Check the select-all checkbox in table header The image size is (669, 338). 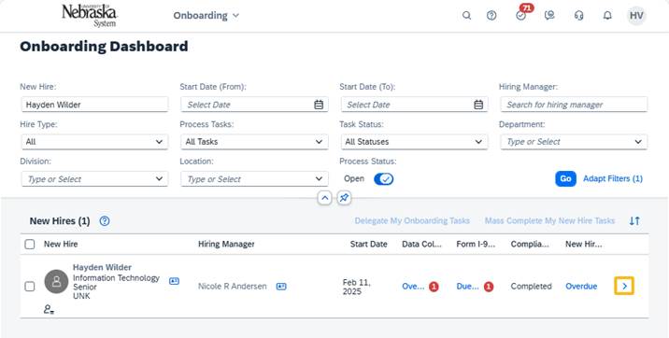click(x=30, y=245)
